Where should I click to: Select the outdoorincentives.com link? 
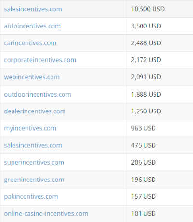[38, 94]
